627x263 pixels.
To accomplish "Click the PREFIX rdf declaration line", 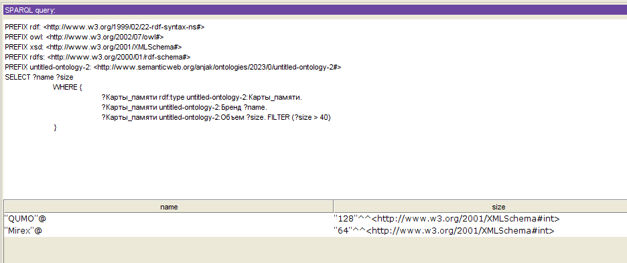I will click(104, 27).
